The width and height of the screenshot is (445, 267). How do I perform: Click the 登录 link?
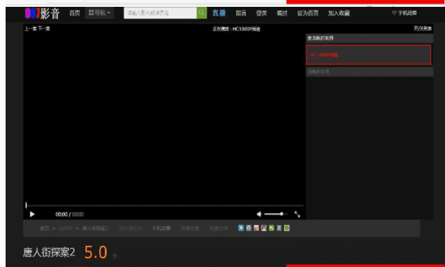[x=261, y=13]
